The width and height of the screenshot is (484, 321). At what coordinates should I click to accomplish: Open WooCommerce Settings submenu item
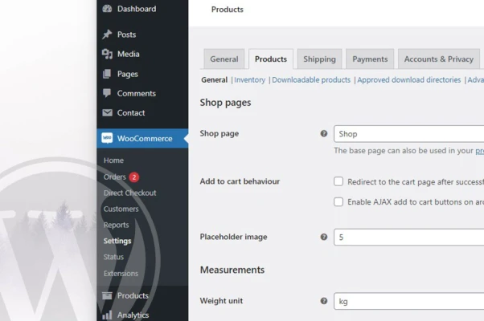pyautogui.click(x=117, y=241)
